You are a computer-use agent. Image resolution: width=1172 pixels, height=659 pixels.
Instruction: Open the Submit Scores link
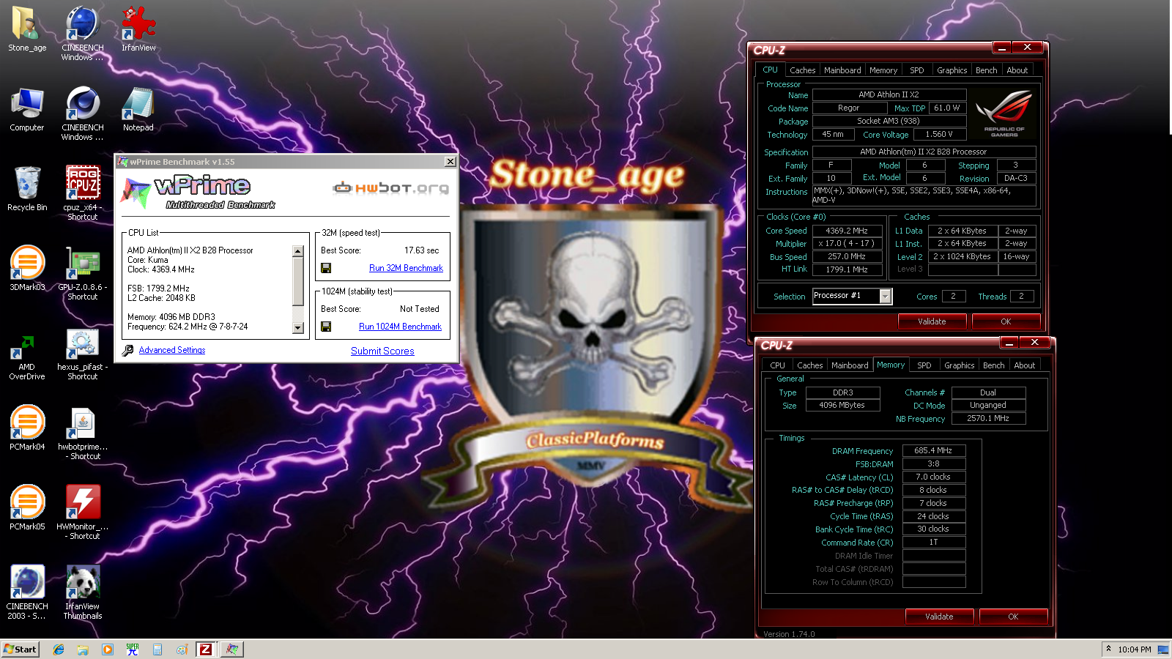pyautogui.click(x=382, y=351)
